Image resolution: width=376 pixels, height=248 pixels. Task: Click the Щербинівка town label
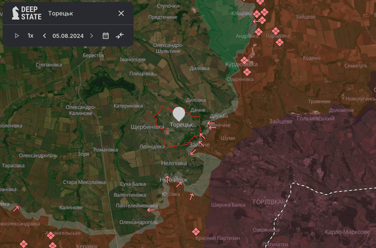[147, 127]
